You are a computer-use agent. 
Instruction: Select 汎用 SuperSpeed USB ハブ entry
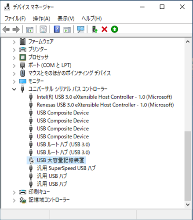point(66,168)
